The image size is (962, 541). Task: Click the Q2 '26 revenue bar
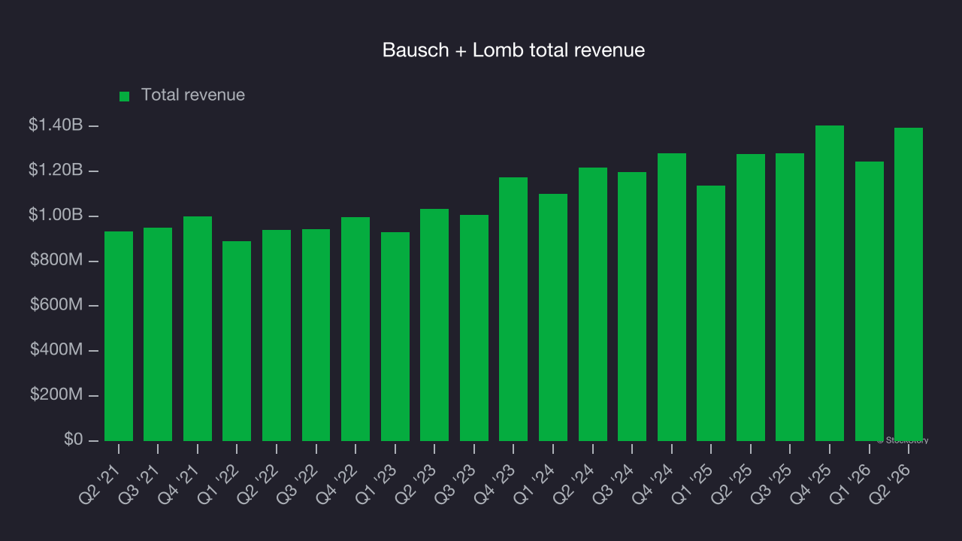(x=909, y=284)
